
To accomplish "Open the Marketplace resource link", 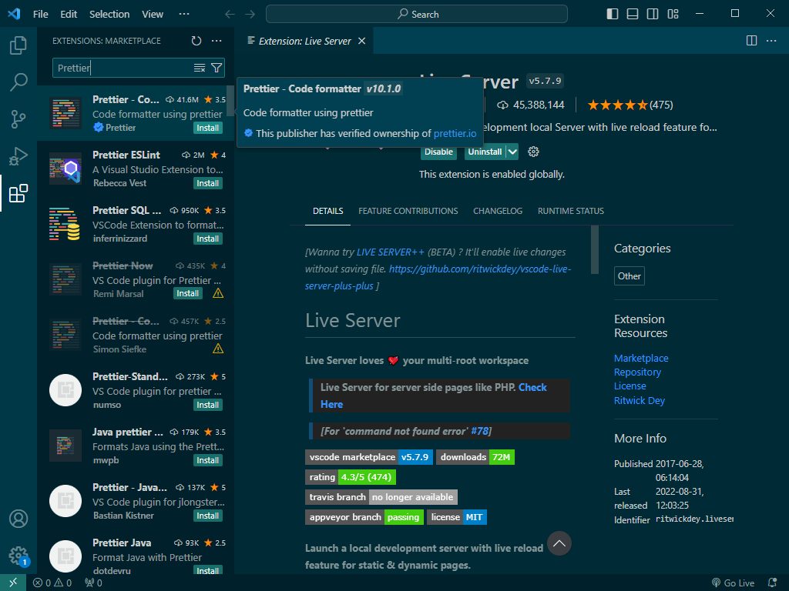I will click(x=641, y=359).
